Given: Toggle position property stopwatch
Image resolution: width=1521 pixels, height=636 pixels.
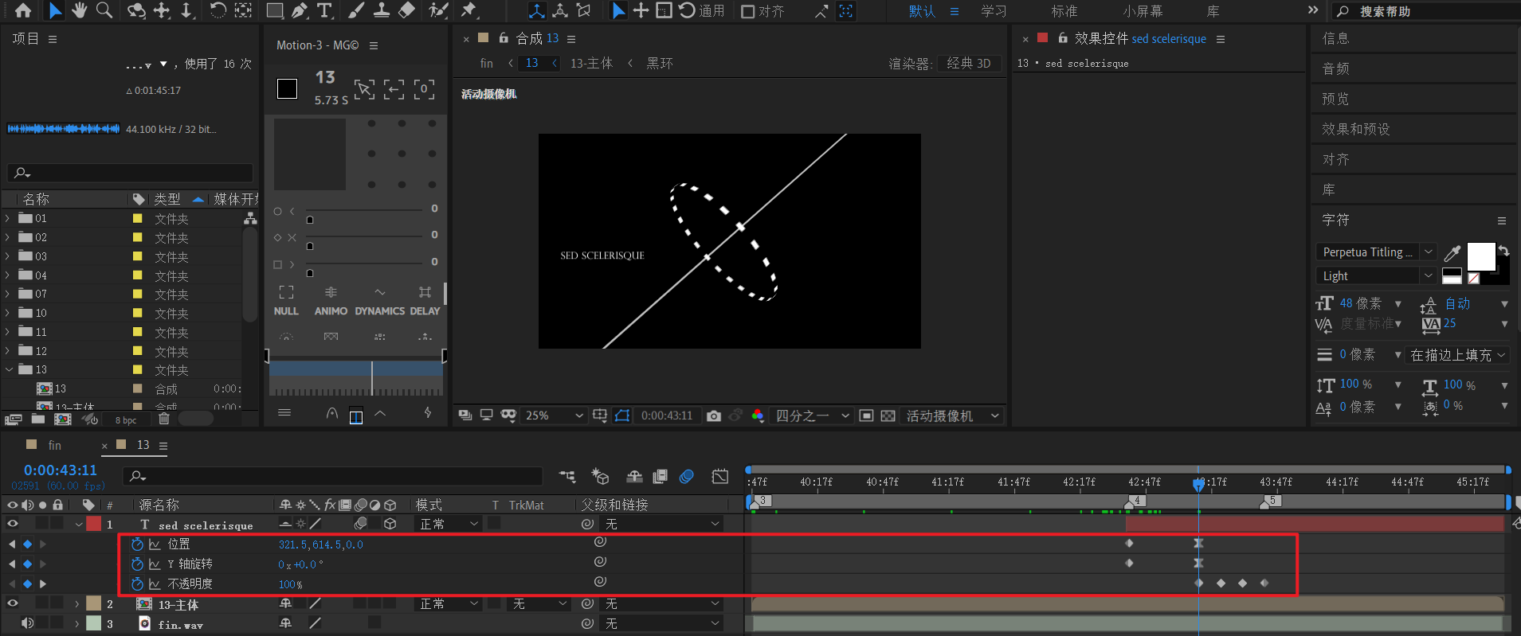Looking at the screenshot, I should pyautogui.click(x=137, y=544).
